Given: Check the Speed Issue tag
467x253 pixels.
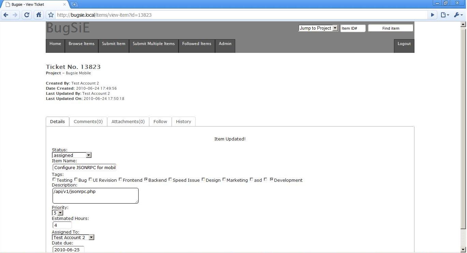Looking at the screenshot, I should click(x=170, y=180).
